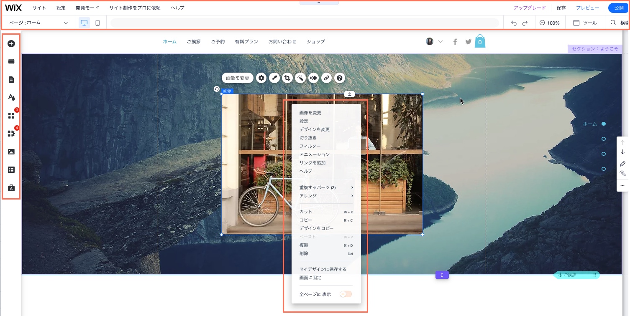Expand the アレンジ submenu

[326, 196]
